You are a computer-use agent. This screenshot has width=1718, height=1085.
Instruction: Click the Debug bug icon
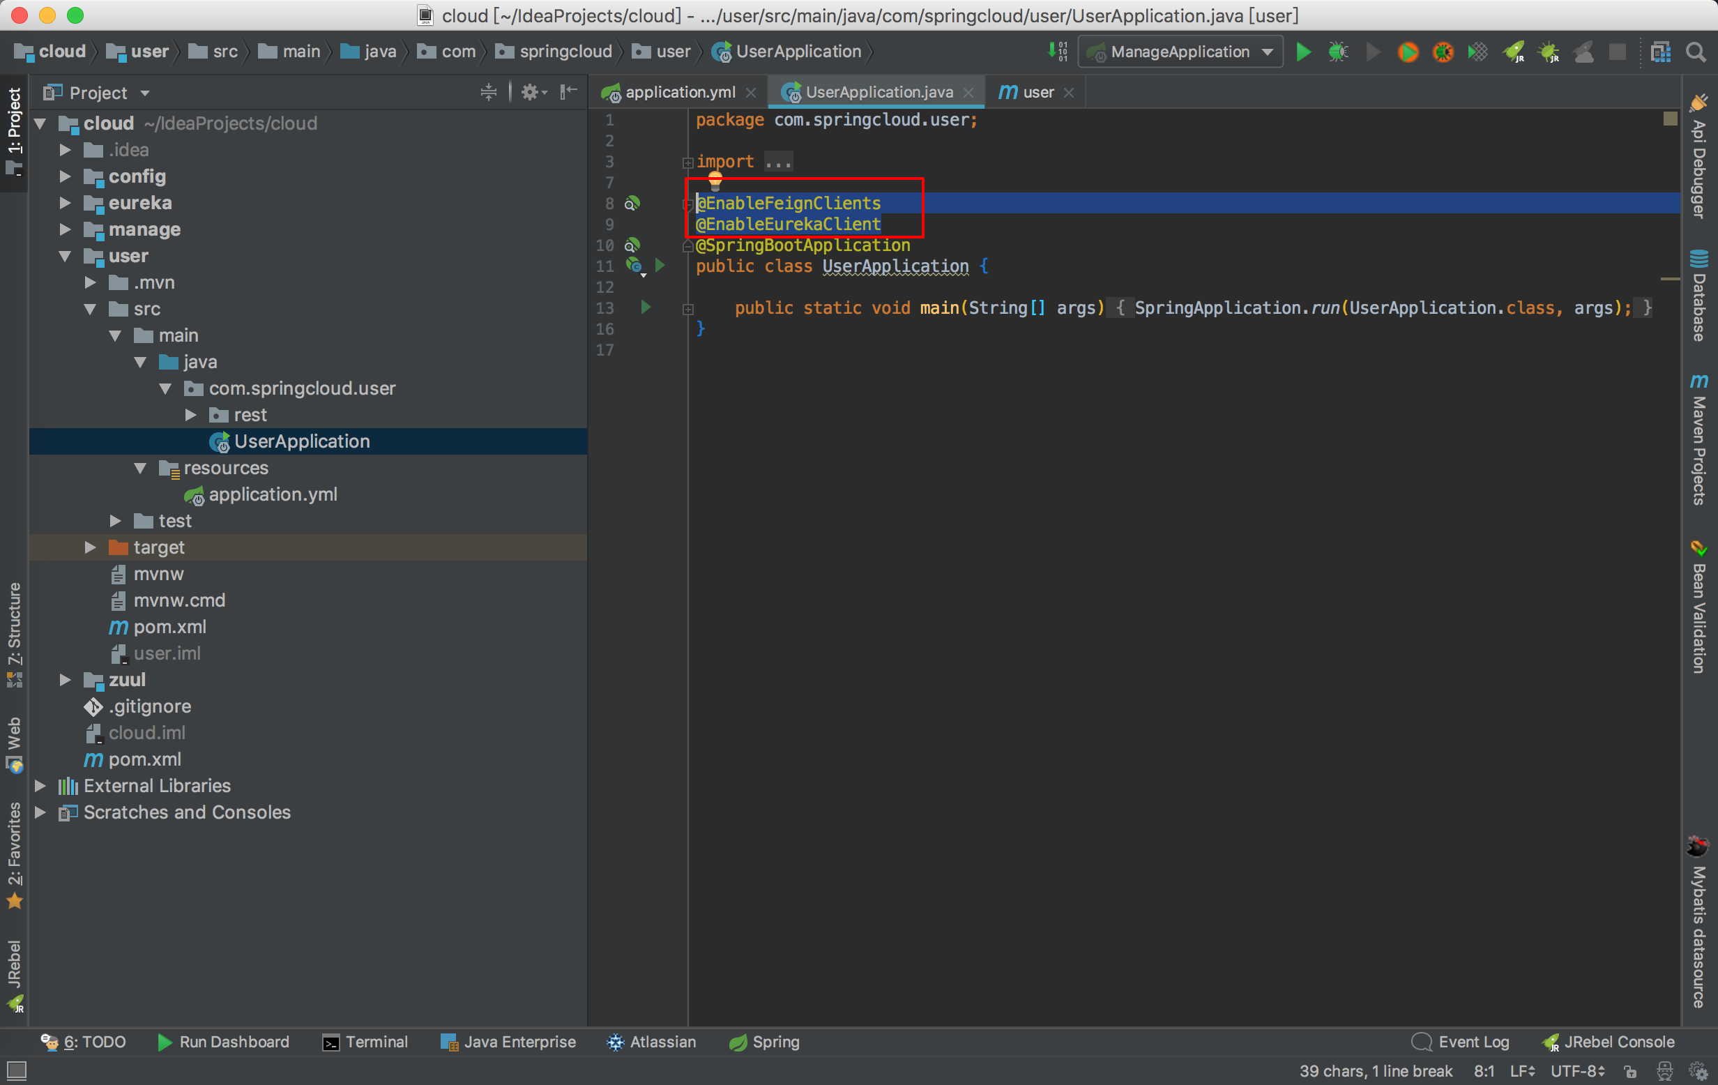pyautogui.click(x=1338, y=52)
